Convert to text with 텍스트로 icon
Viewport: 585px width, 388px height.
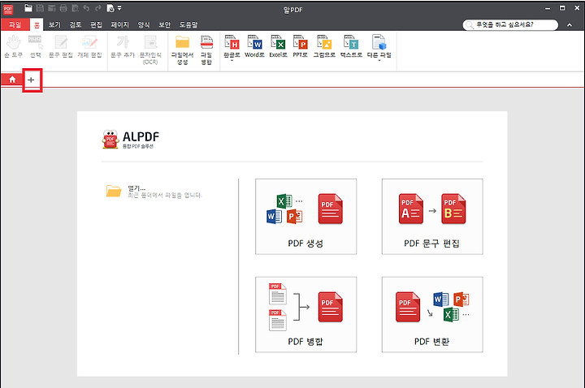pos(351,46)
